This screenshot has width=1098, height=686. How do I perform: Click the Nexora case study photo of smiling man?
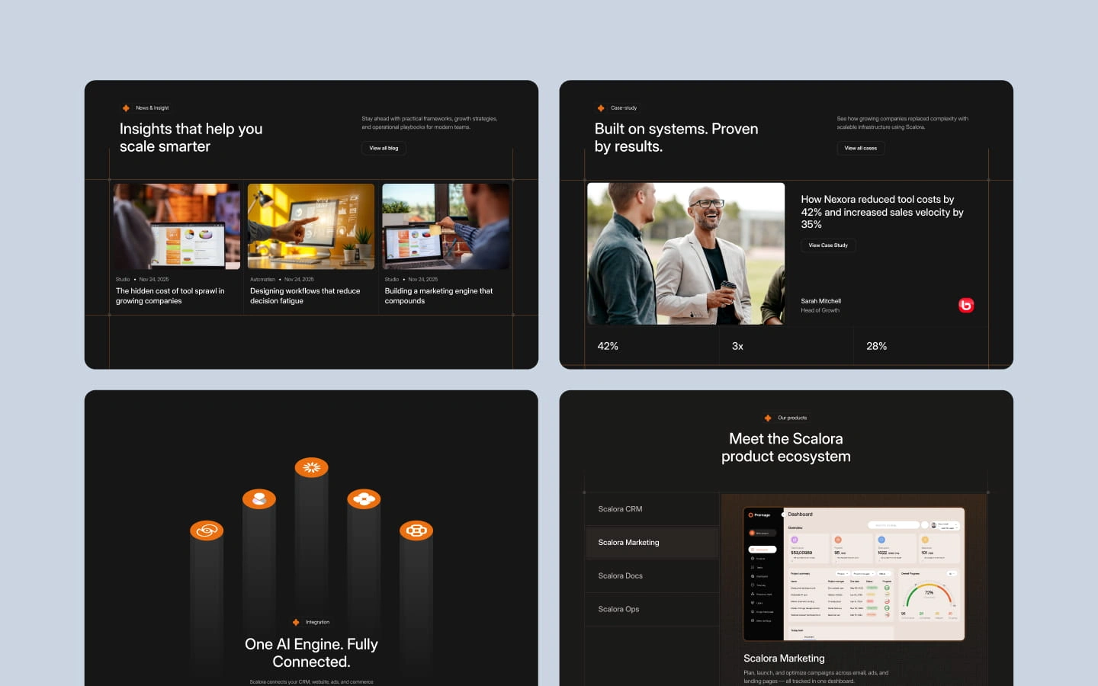point(685,254)
